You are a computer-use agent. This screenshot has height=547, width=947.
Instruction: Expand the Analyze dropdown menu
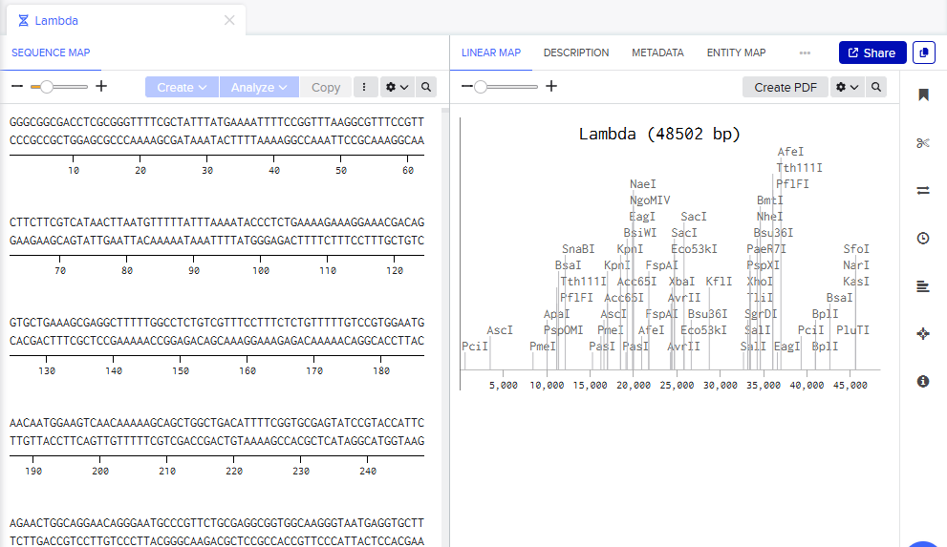[259, 87]
